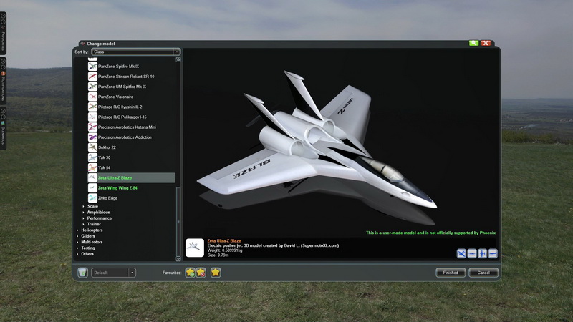The height and width of the screenshot is (322, 573).
Task: Click the Cancel button
Action: (x=483, y=273)
